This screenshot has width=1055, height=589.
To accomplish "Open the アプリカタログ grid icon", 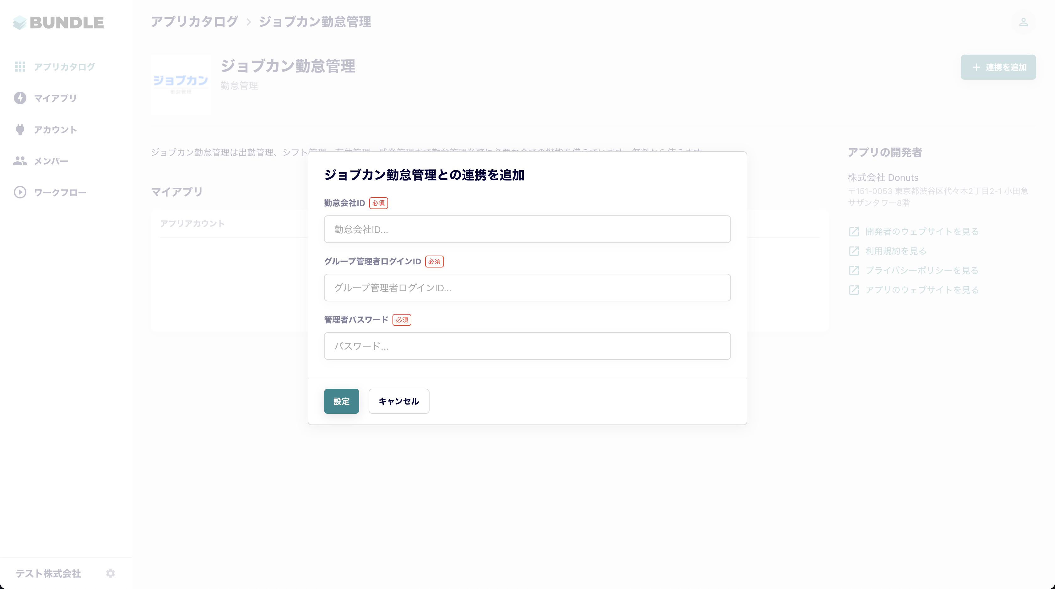I will [x=20, y=66].
